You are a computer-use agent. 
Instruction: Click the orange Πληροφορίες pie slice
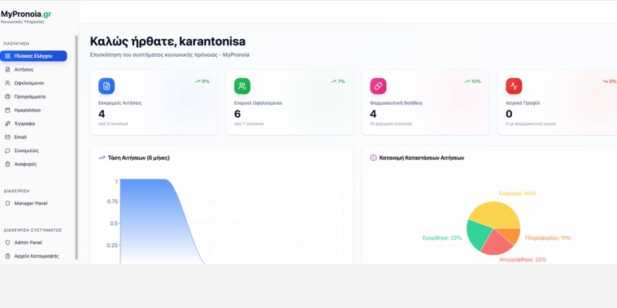pos(511,235)
